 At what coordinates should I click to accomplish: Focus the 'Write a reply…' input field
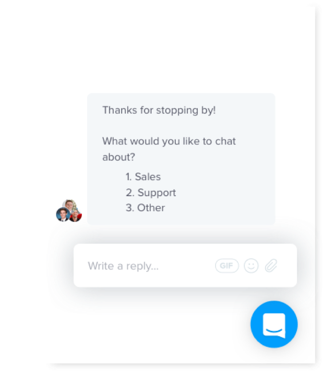pyautogui.click(x=185, y=265)
